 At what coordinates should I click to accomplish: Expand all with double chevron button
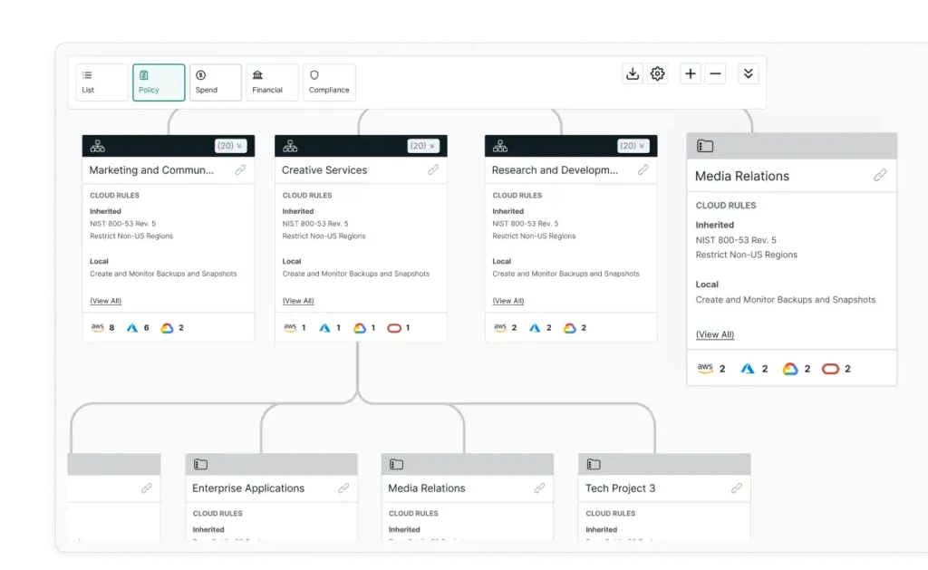click(x=748, y=74)
